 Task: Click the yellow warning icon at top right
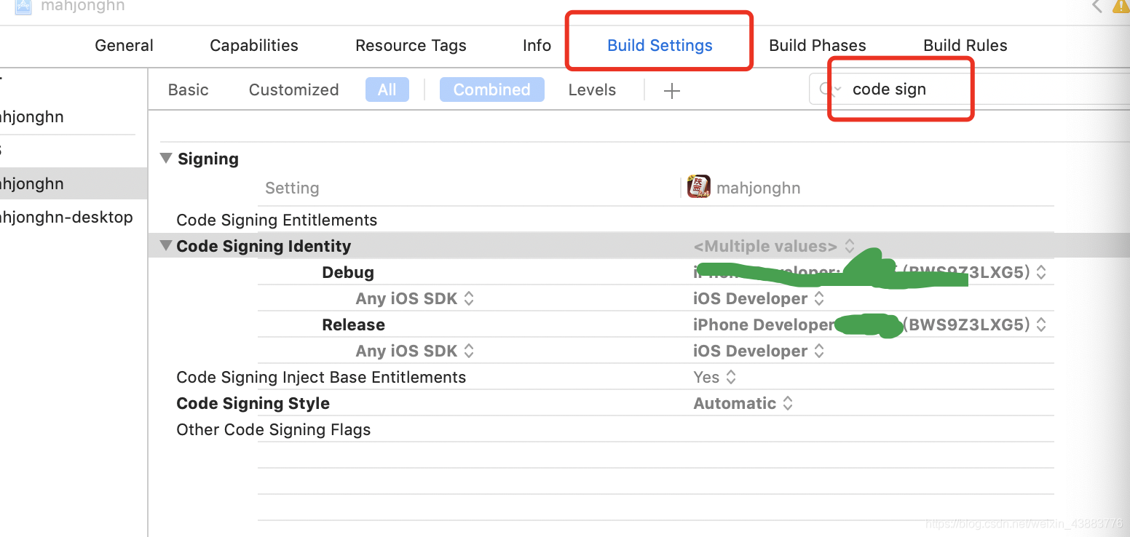1121,6
